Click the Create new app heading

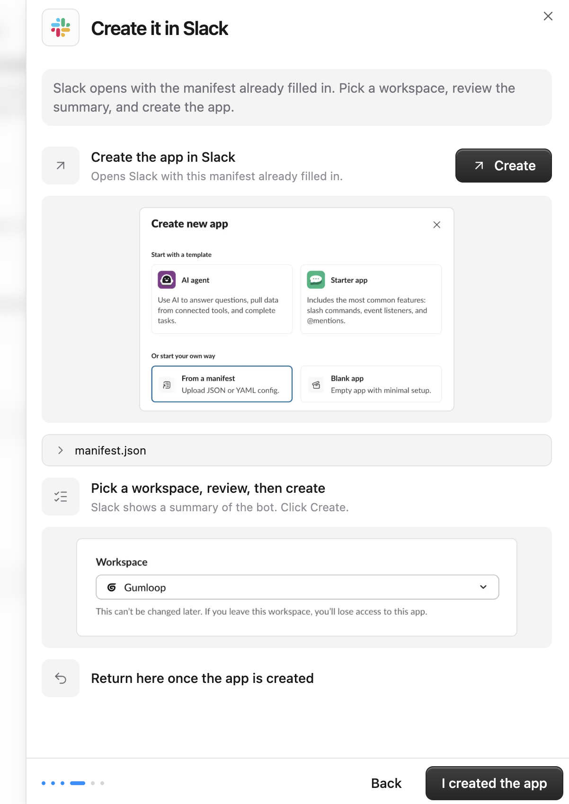(189, 224)
